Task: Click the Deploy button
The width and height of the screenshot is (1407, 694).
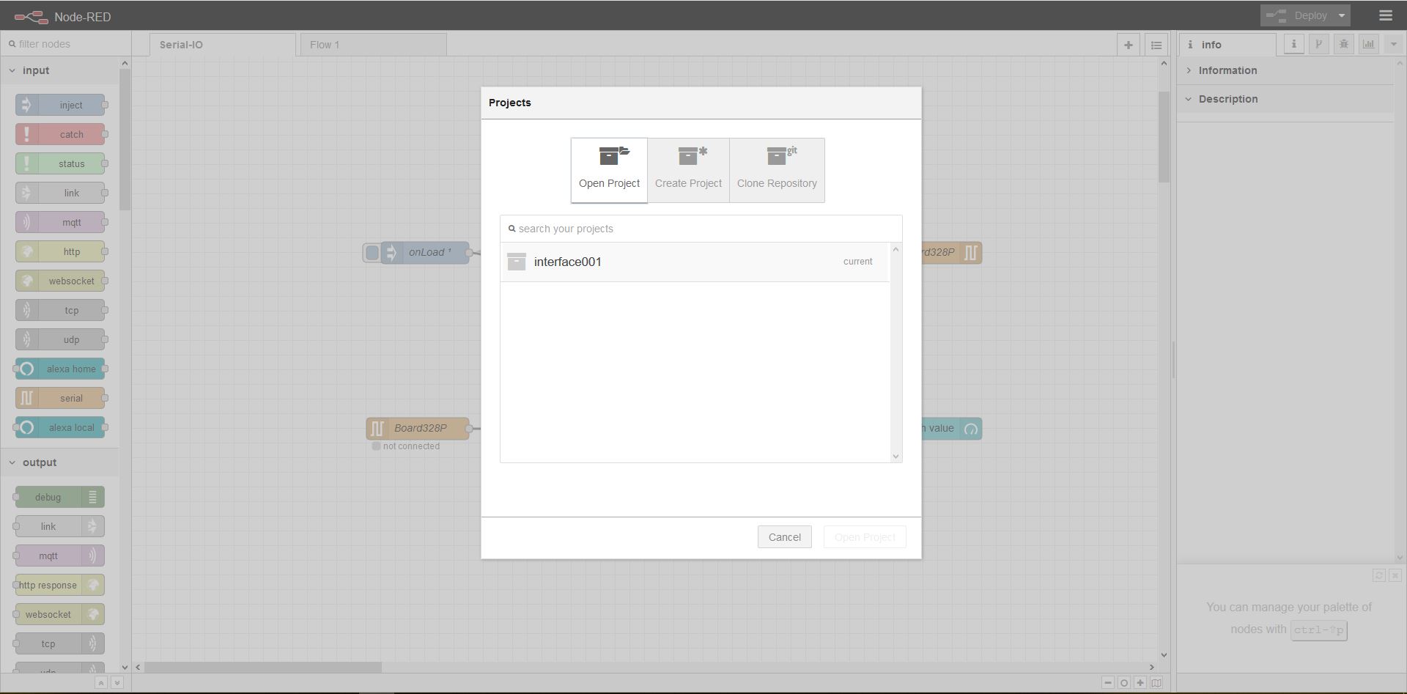Action: pyautogui.click(x=1297, y=15)
